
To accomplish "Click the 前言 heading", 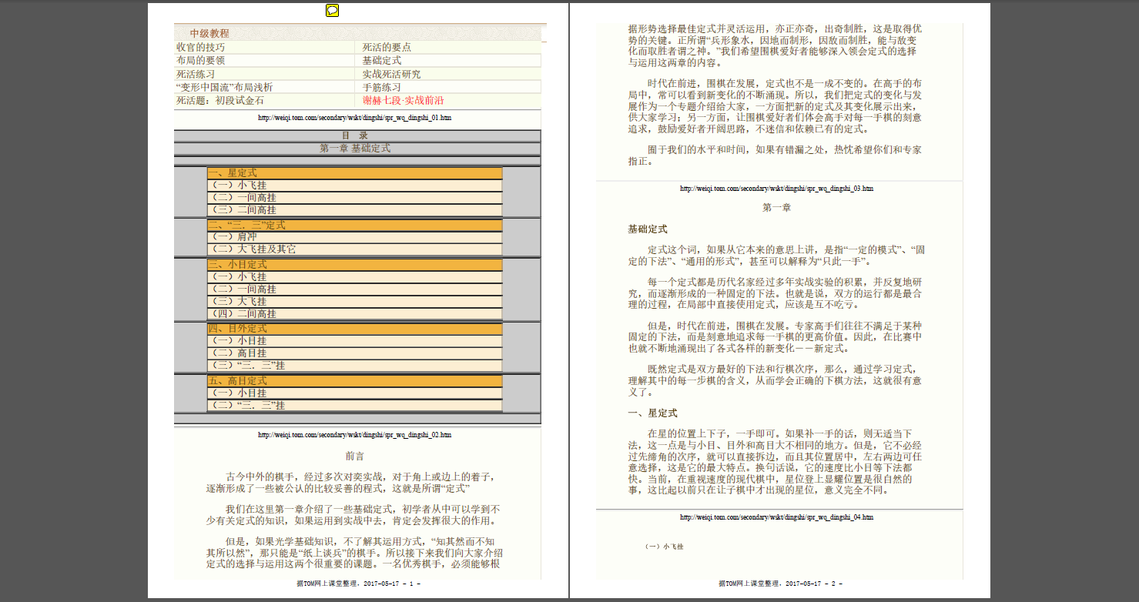I will tap(355, 456).
